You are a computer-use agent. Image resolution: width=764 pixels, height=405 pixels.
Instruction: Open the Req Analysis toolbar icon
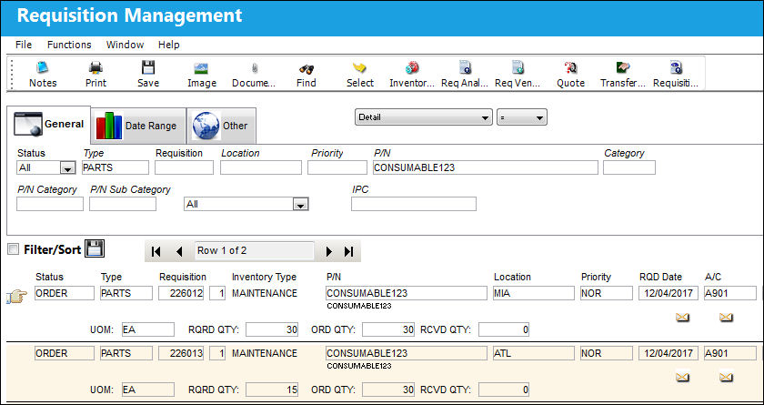coord(465,74)
